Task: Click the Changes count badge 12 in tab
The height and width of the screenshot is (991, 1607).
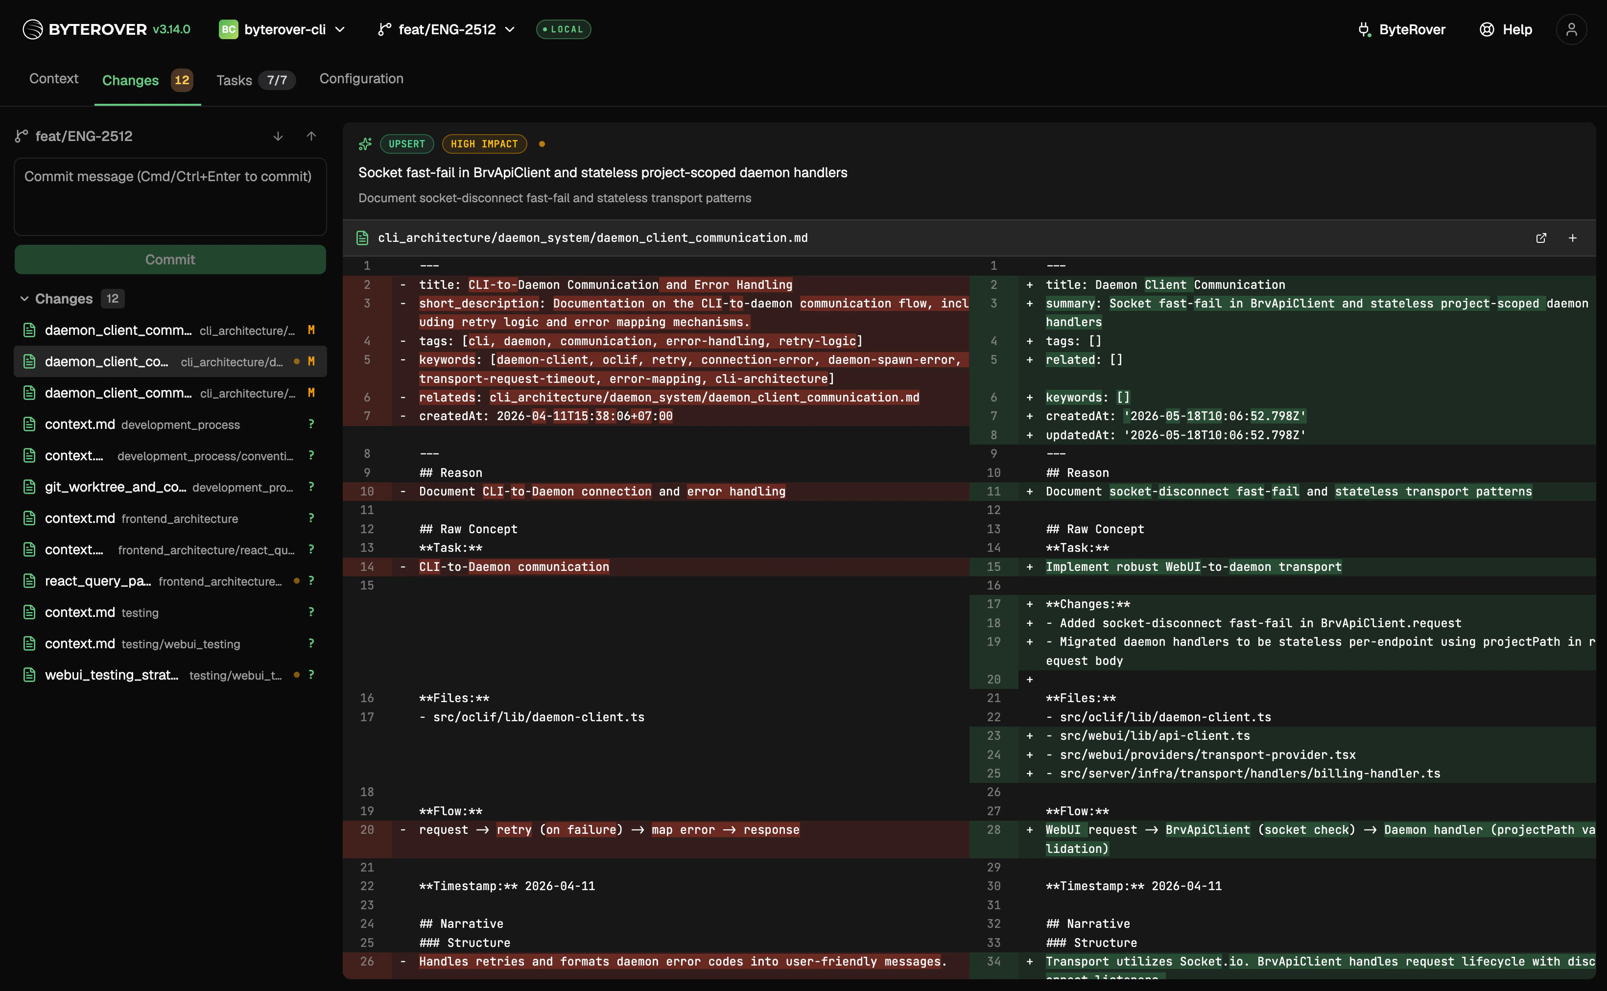Action: tap(182, 80)
